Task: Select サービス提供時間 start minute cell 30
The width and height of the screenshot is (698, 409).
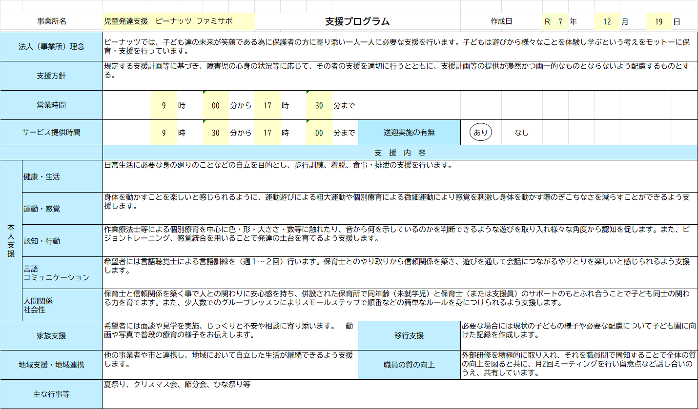Action: pyautogui.click(x=215, y=133)
